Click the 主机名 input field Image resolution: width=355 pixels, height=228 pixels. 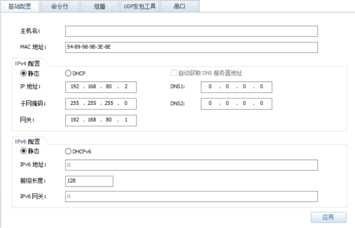[x=191, y=31]
